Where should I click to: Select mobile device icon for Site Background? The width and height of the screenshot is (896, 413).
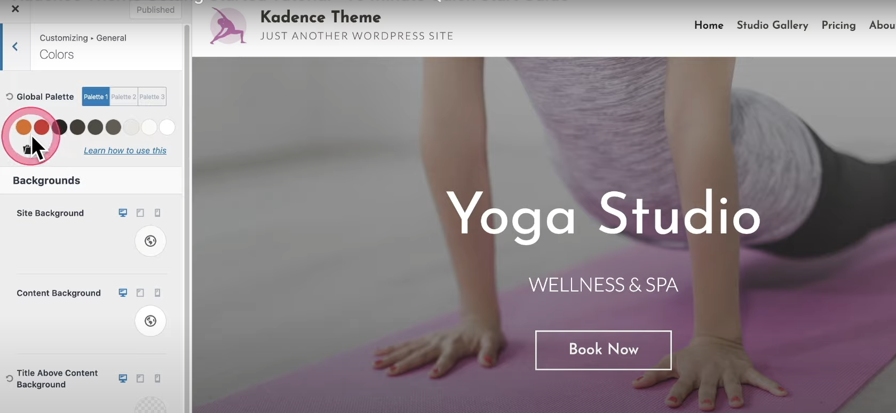click(157, 213)
